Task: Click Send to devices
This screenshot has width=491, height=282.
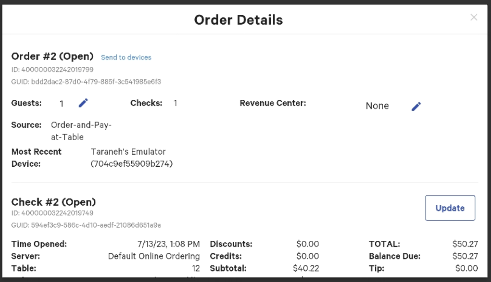Action: pyautogui.click(x=126, y=57)
